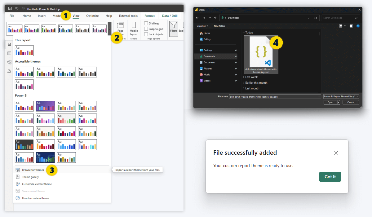Select drill-down-visuals-theme-with-license-key.json file thumbnail
This screenshot has width=372, height=217.
[x=261, y=55]
